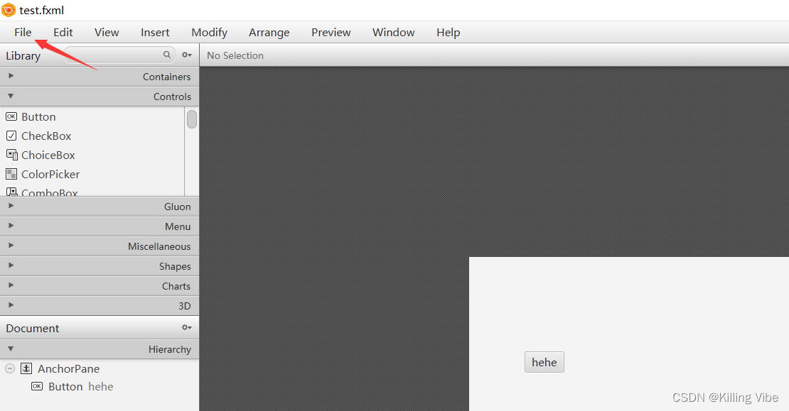Open the Edit menu

click(x=63, y=33)
